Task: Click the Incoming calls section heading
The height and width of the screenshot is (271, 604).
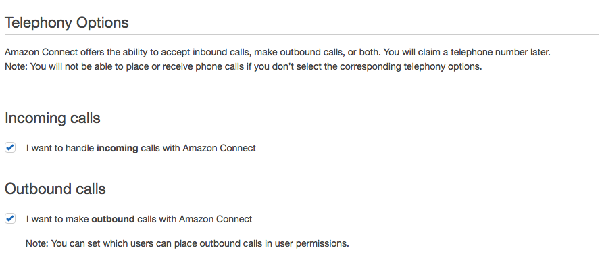Action: click(x=52, y=118)
